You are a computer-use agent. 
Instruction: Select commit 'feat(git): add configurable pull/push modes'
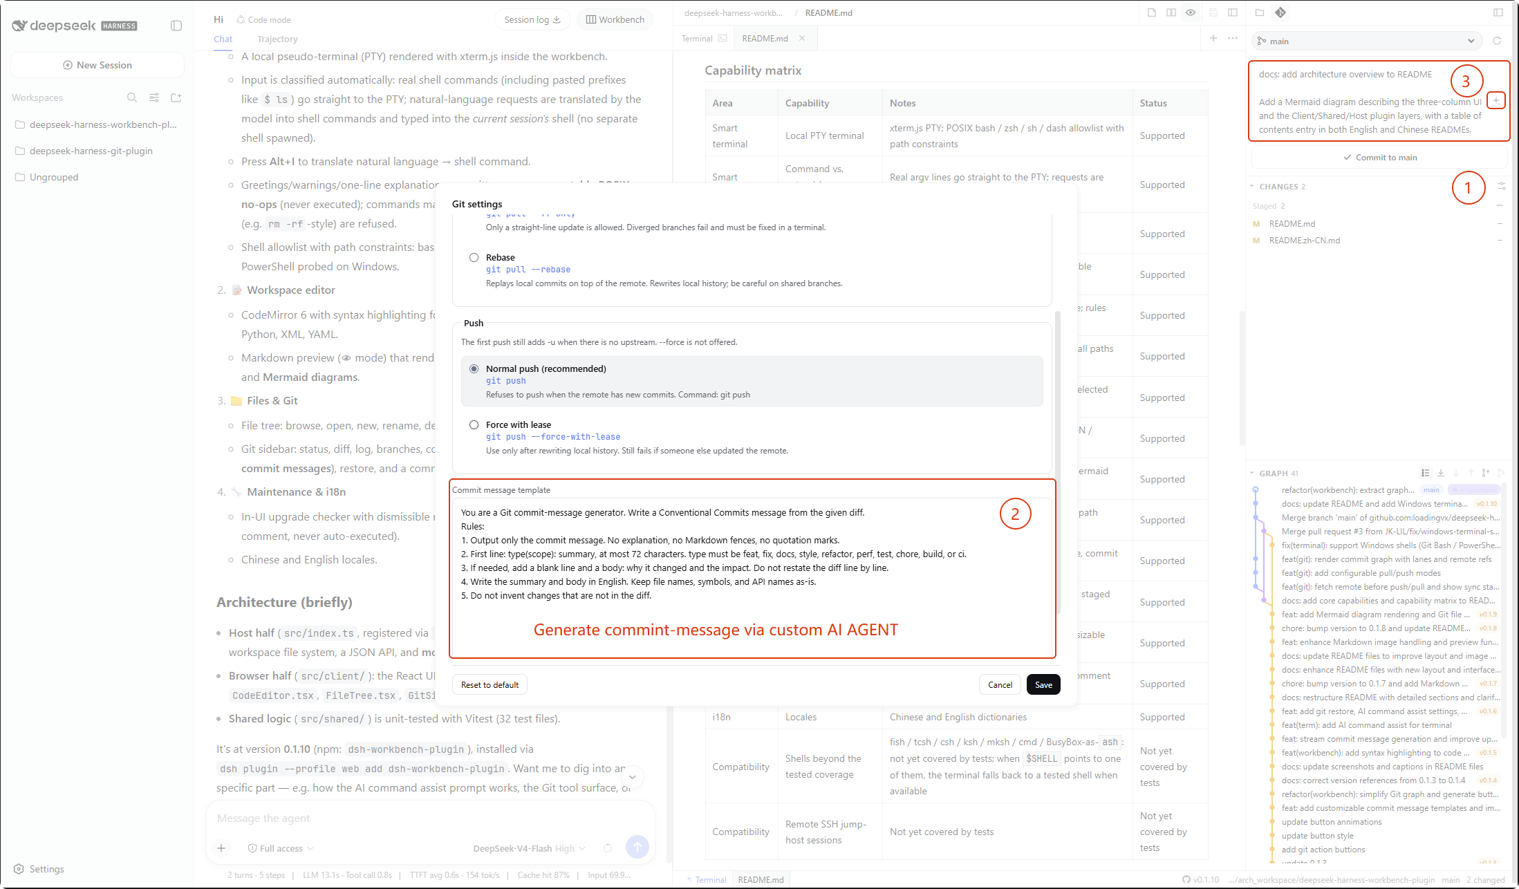pyautogui.click(x=1361, y=572)
